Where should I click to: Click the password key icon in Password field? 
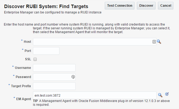pos(73,77)
